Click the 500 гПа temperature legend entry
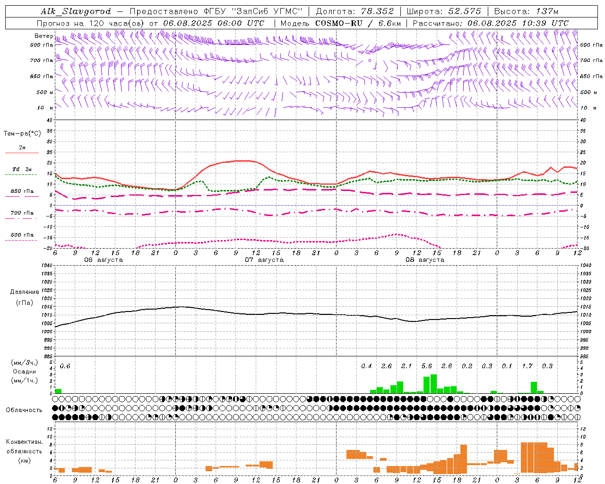This screenshot has height=484, width=605. click(x=22, y=235)
